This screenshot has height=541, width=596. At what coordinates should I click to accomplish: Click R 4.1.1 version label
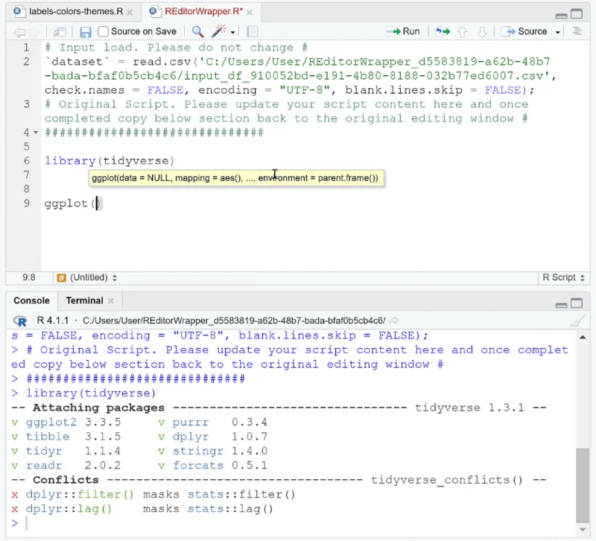coord(52,321)
